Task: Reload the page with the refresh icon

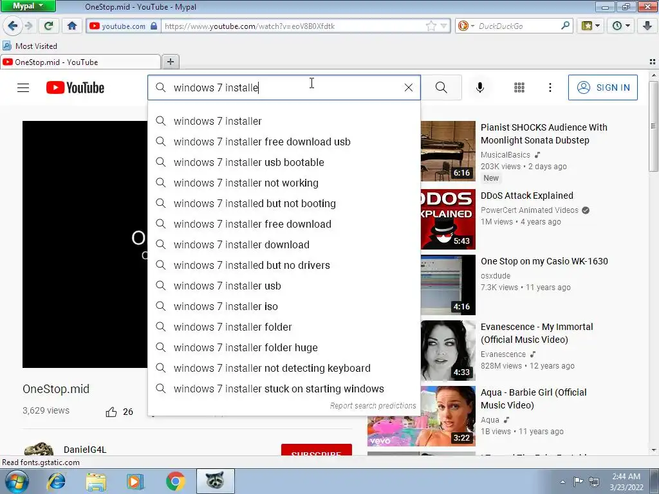Action: tap(49, 26)
